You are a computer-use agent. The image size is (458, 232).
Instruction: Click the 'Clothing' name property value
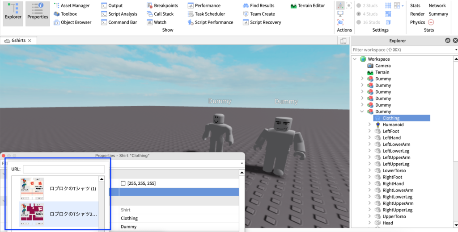click(x=129, y=218)
